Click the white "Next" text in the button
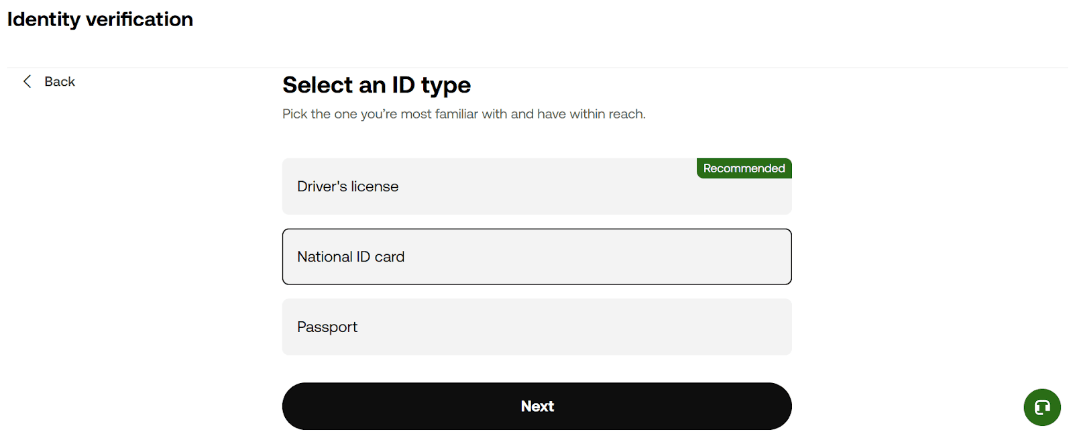Screen dimensions: 1073x434 click(x=537, y=406)
